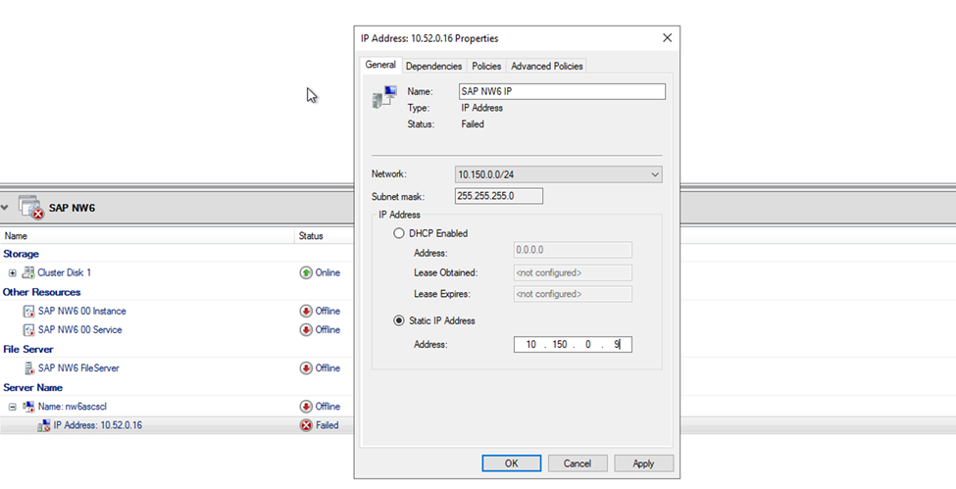Screen dimensions: 956x489
Task: Click the Offline status icon for SAP NW6 FileServer
Action: 306,368
